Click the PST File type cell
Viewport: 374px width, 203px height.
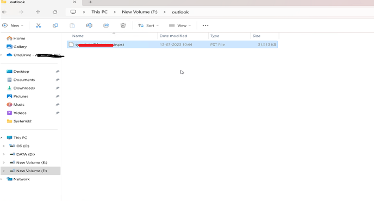[x=217, y=45]
